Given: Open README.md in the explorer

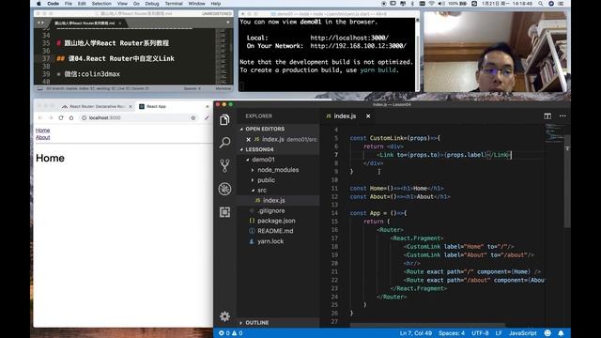Looking at the screenshot, I should (x=275, y=231).
